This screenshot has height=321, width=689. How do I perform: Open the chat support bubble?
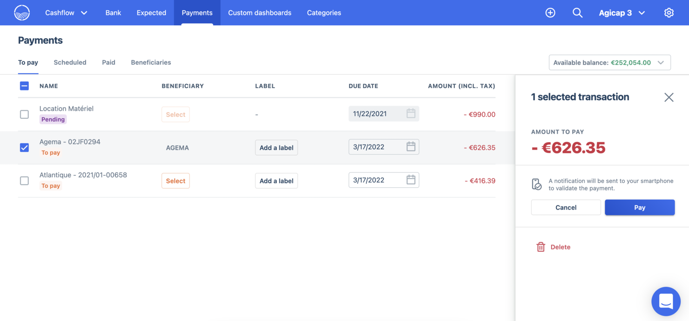click(x=666, y=301)
